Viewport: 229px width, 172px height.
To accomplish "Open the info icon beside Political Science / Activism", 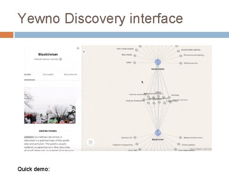I will tap(60, 59).
